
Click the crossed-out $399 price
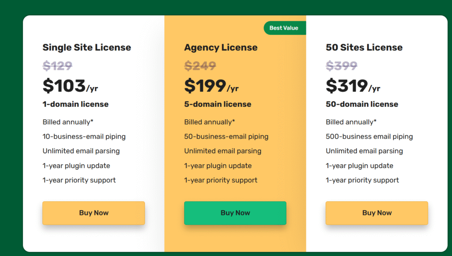[x=342, y=66]
